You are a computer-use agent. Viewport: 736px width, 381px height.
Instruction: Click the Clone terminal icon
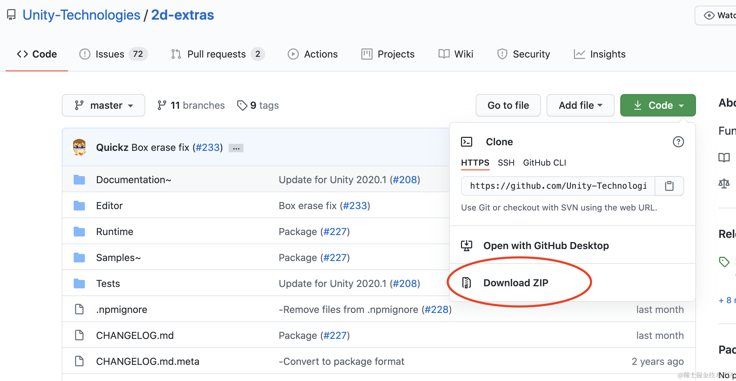[467, 142]
